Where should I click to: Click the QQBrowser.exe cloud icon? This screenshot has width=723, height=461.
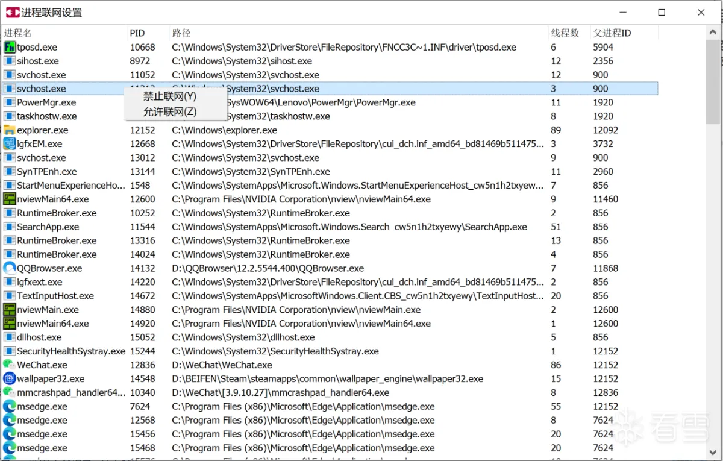pyautogui.click(x=10, y=268)
